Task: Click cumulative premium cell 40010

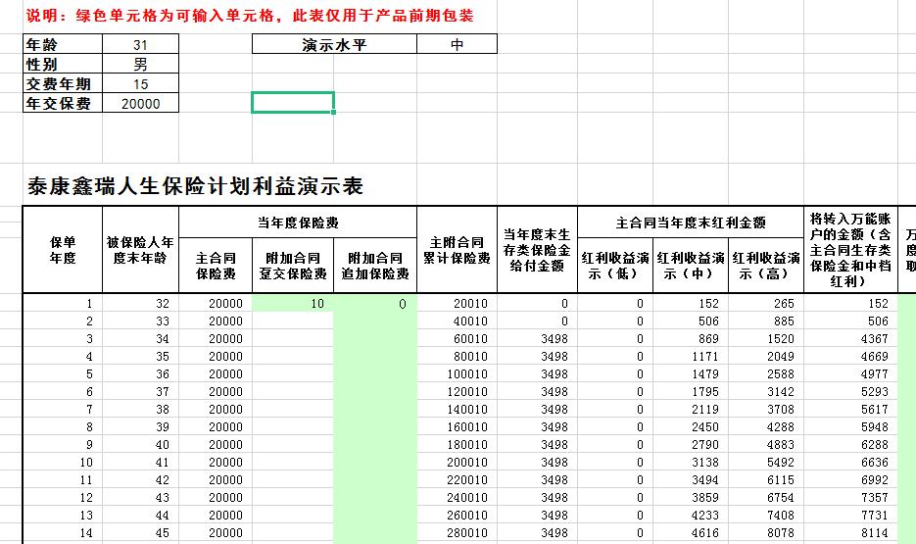Action: (457, 321)
